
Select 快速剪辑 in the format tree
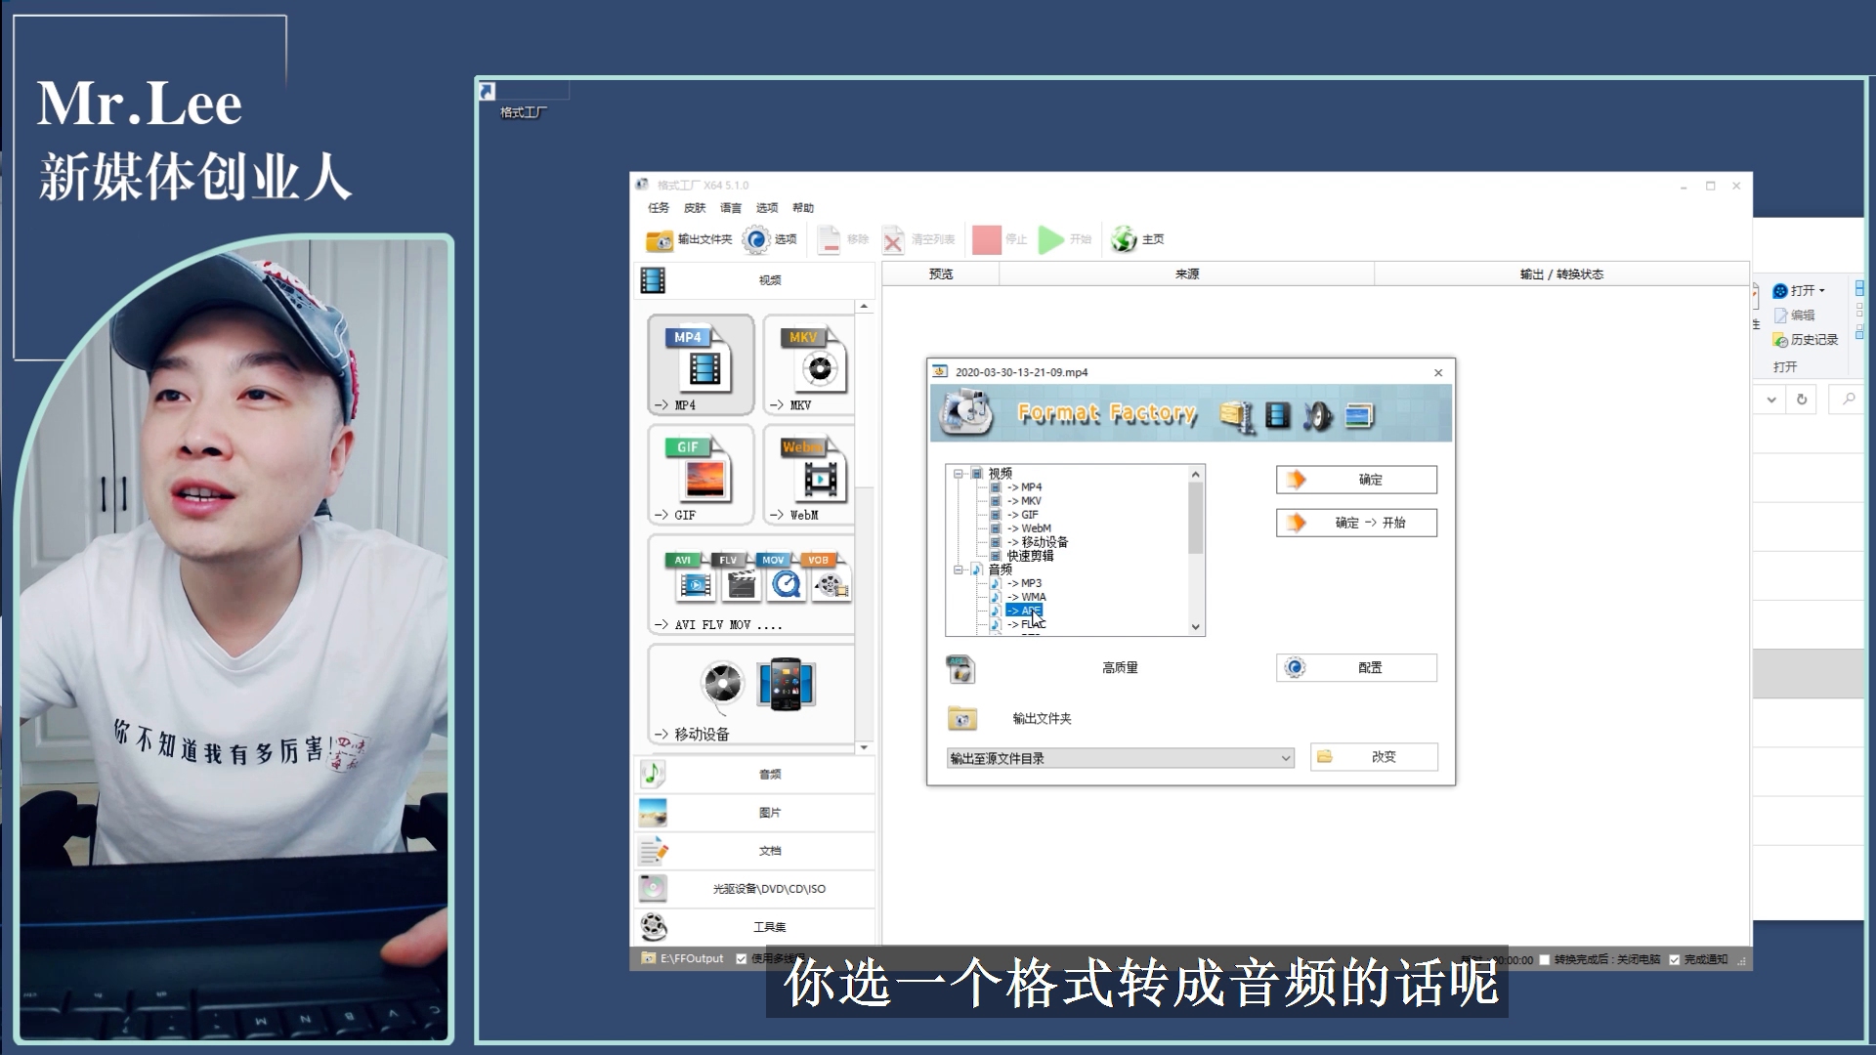[x=1030, y=556]
